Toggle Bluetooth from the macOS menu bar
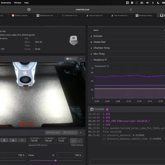 coord(153,3)
